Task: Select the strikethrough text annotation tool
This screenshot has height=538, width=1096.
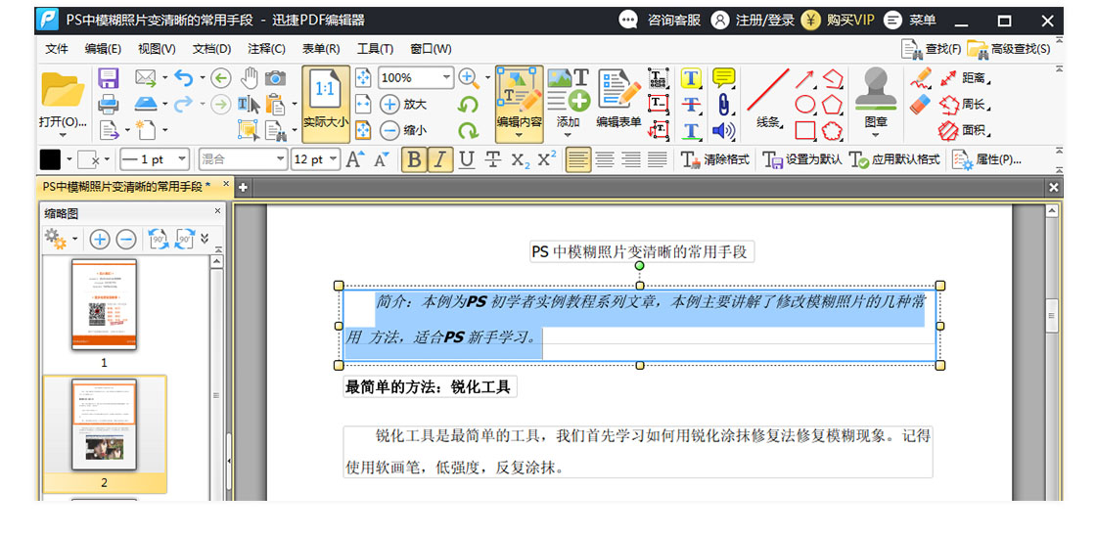Action: point(691,104)
